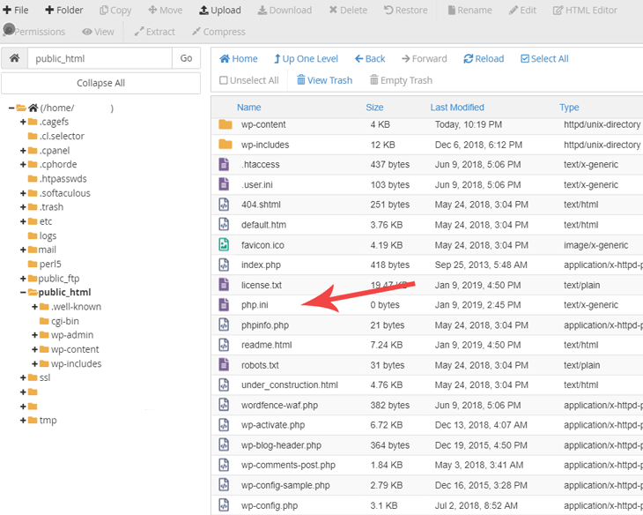Select cgi-bin folder in the tree
Screen dimensions: 643x515
click(65, 321)
